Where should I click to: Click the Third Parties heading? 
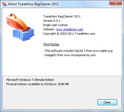51,44
